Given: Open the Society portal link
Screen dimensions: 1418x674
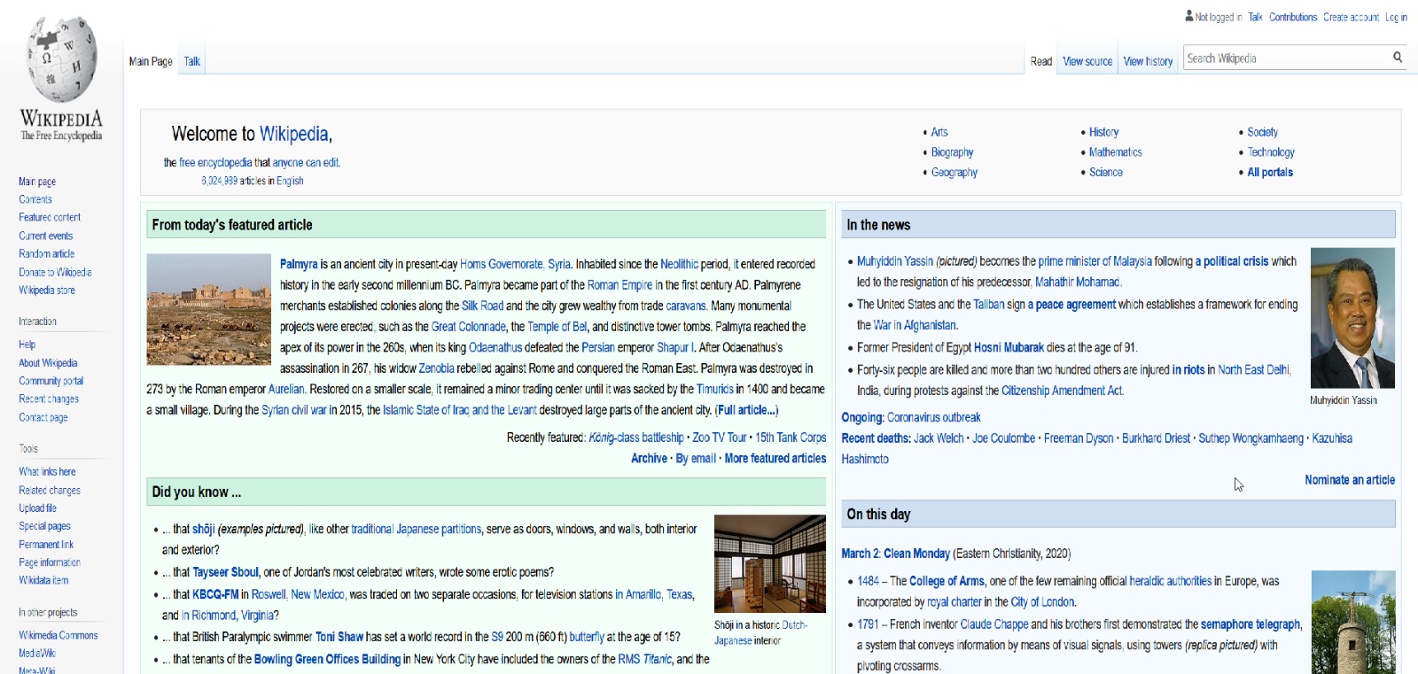Looking at the screenshot, I should pos(1262,132).
